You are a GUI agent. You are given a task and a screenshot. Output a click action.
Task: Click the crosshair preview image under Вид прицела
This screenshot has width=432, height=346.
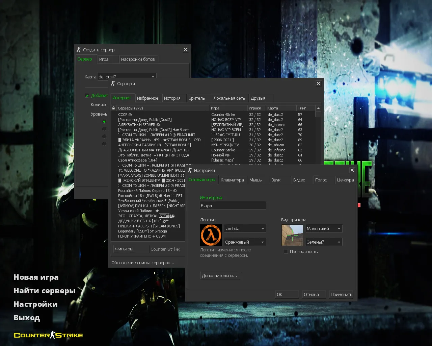point(292,235)
